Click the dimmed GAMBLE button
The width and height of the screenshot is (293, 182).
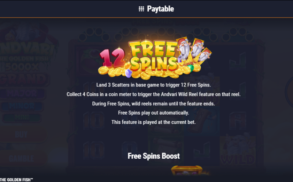click(x=22, y=159)
